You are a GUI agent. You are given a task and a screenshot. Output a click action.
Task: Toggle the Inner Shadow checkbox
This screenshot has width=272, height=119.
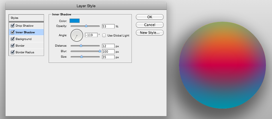(x=12, y=32)
